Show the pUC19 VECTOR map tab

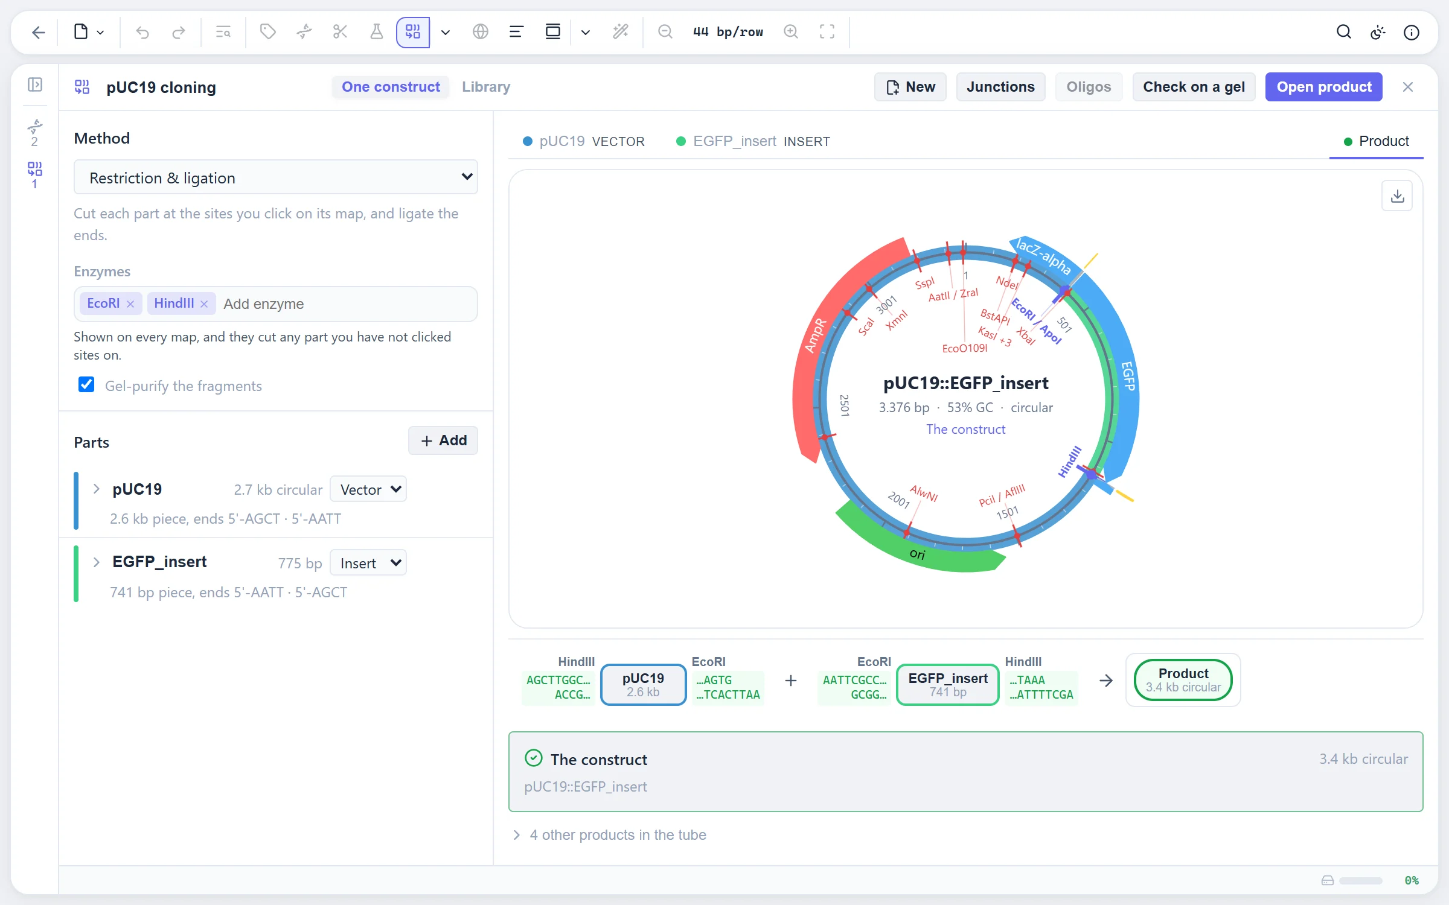point(584,141)
